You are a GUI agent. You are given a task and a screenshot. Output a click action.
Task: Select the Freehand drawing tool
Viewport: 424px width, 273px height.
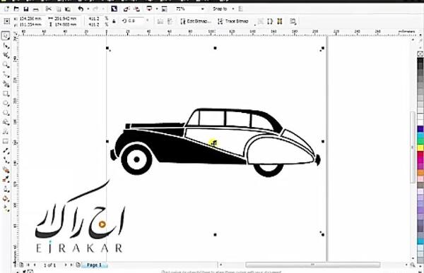6,75
